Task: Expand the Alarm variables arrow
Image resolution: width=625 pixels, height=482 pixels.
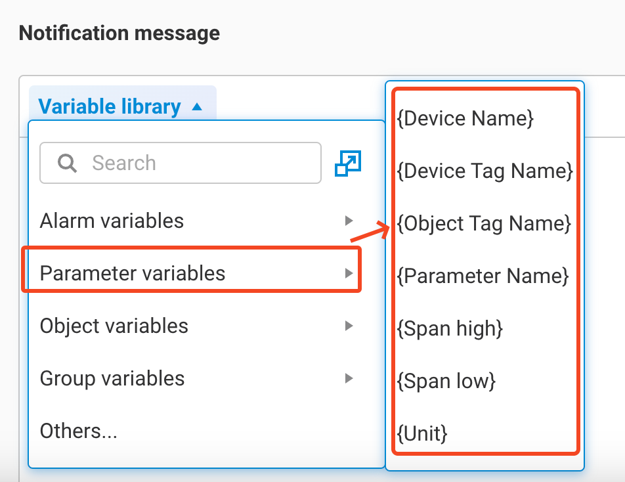Action: pyautogui.click(x=349, y=221)
